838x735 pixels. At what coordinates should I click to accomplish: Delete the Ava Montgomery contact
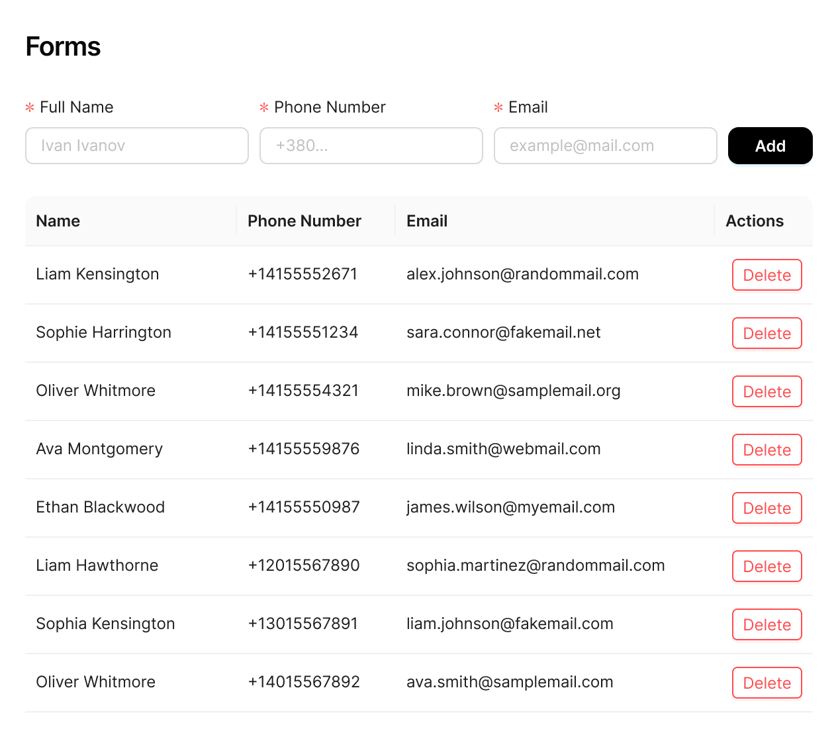pos(767,450)
